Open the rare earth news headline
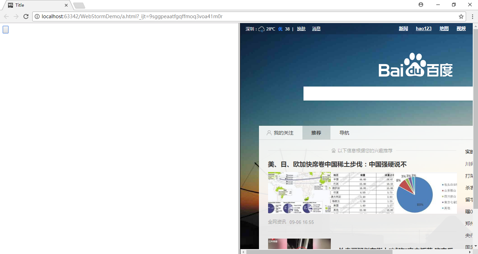Image resolution: width=478 pixels, height=254 pixels. 337,164
